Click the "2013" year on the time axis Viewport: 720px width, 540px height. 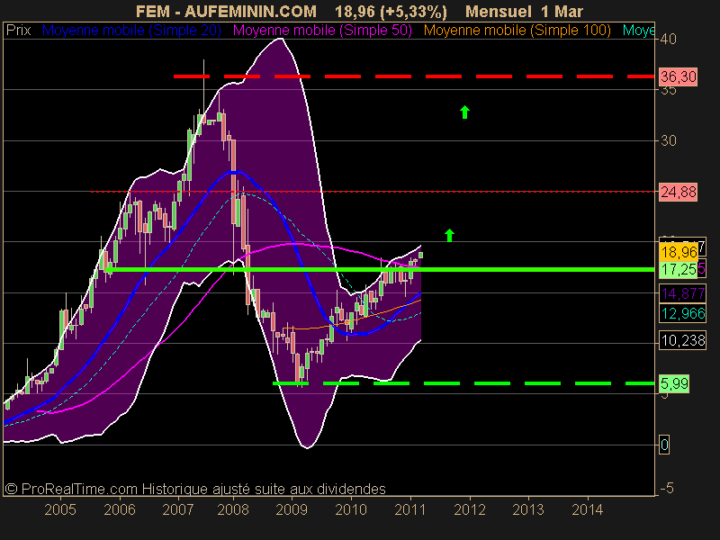pyautogui.click(x=528, y=509)
